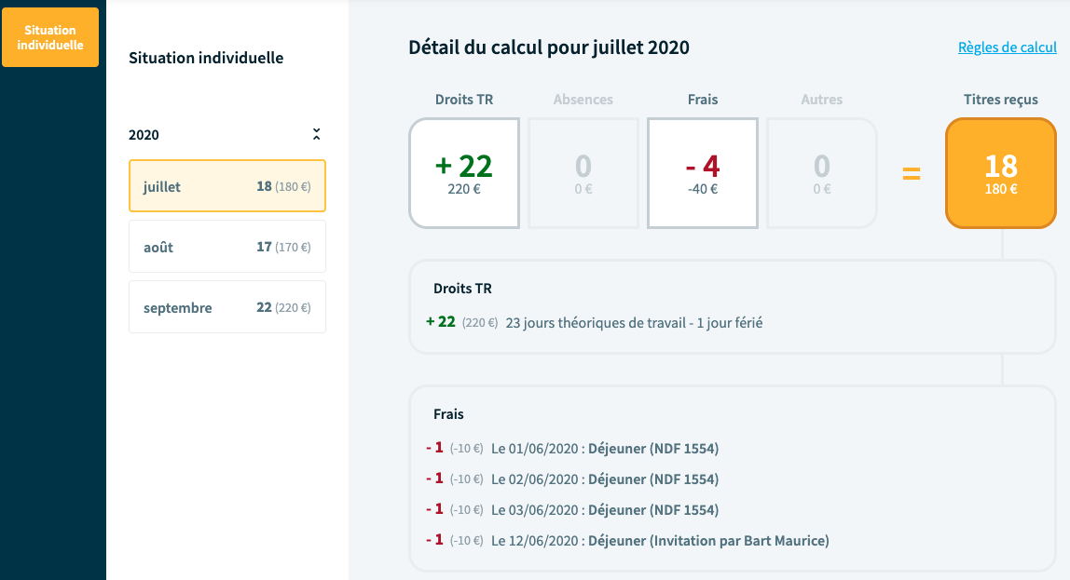Click the 02/06/2020 Déjeuner expense line
The height and width of the screenshot is (580, 1070).
pos(604,479)
